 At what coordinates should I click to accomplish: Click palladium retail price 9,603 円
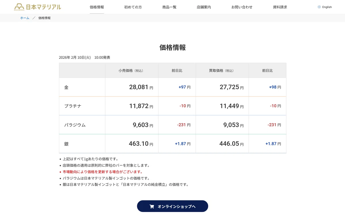(x=143, y=125)
